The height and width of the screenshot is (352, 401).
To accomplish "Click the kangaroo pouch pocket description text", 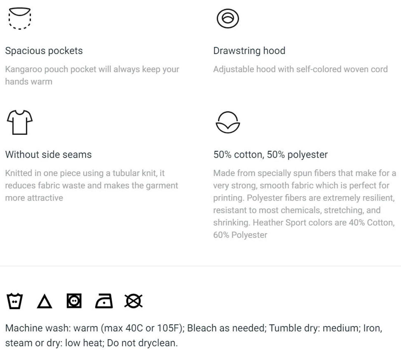I will point(92,75).
